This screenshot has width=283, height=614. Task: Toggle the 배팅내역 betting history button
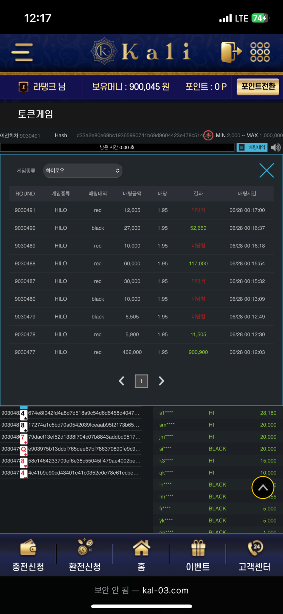(x=252, y=147)
